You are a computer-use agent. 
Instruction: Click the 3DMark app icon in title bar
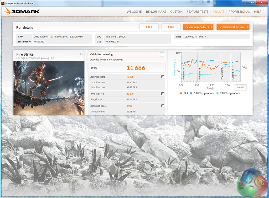coord(3,3)
